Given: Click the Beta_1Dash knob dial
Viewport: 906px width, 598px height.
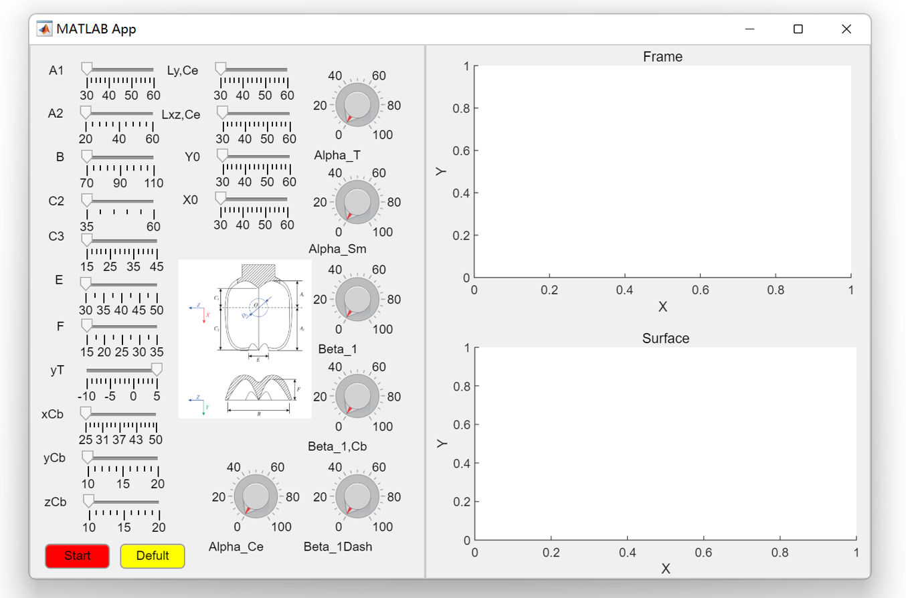Looking at the screenshot, I should point(357,497).
